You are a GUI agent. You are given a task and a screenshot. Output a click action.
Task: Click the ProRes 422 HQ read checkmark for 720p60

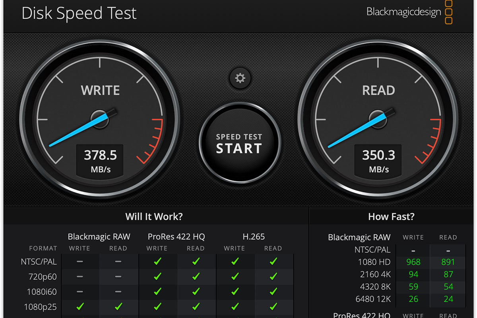pyautogui.click(x=196, y=276)
